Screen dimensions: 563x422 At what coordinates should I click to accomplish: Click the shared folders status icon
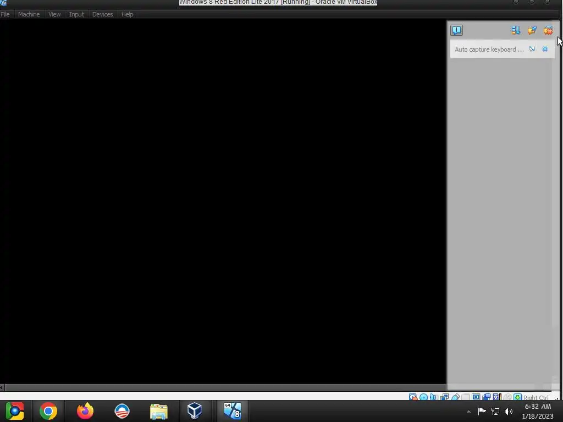point(465,397)
